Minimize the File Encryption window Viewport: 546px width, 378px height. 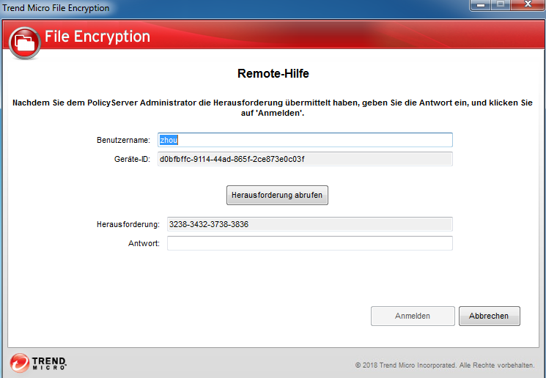(479, 6)
